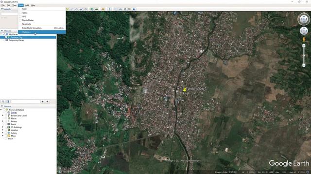Select the Add Placemark toolbar icon

68,9
